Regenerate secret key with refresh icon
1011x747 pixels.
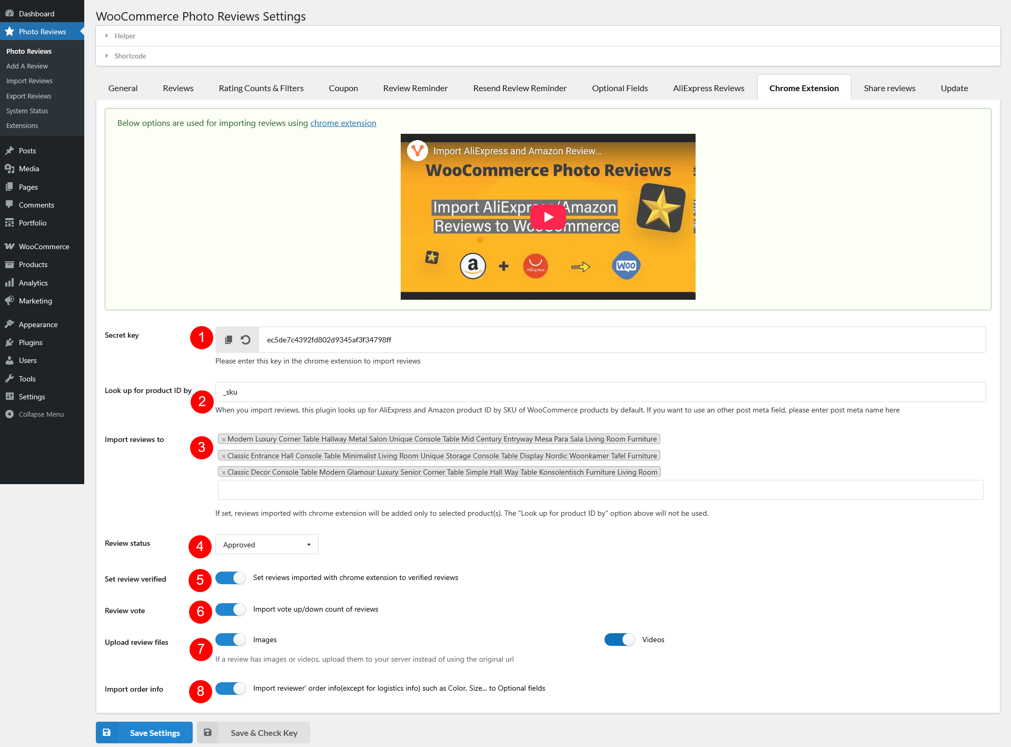coord(245,340)
